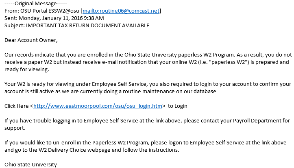Click the subject "IMPORTANT TAX RETURN DOCUMENT AVAILABLE"

pyautogui.click(x=87, y=26)
